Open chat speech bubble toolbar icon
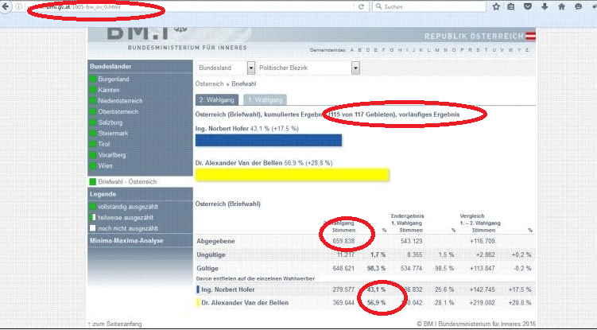Viewport: 597px width, 330px height. 579,6
